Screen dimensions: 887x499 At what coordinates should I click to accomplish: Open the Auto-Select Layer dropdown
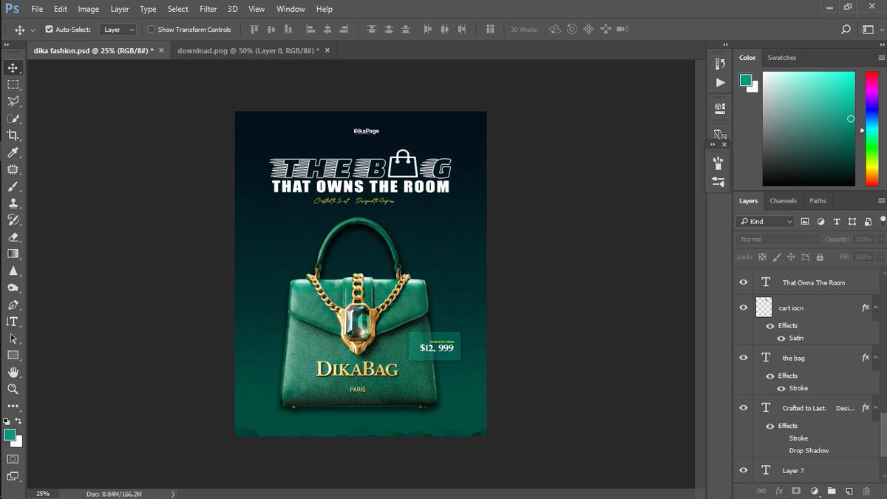(119, 30)
